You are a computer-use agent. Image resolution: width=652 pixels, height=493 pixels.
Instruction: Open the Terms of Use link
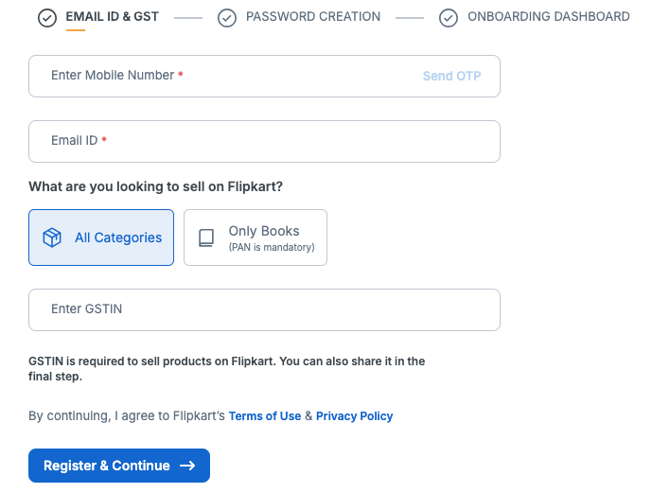[x=265, y=416]
